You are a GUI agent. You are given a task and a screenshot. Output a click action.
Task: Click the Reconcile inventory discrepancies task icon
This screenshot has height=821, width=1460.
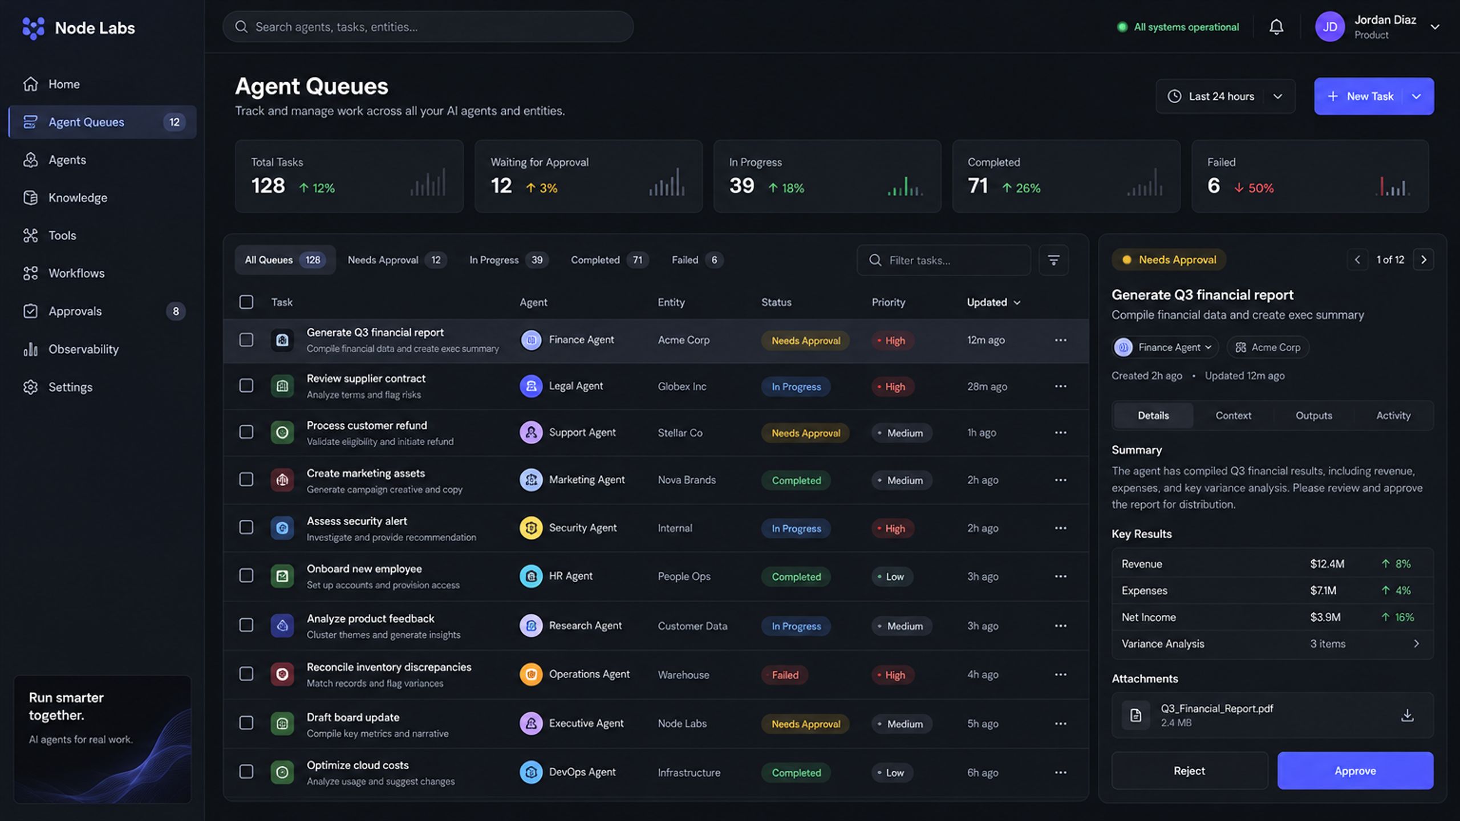click(x=282, y=674)
